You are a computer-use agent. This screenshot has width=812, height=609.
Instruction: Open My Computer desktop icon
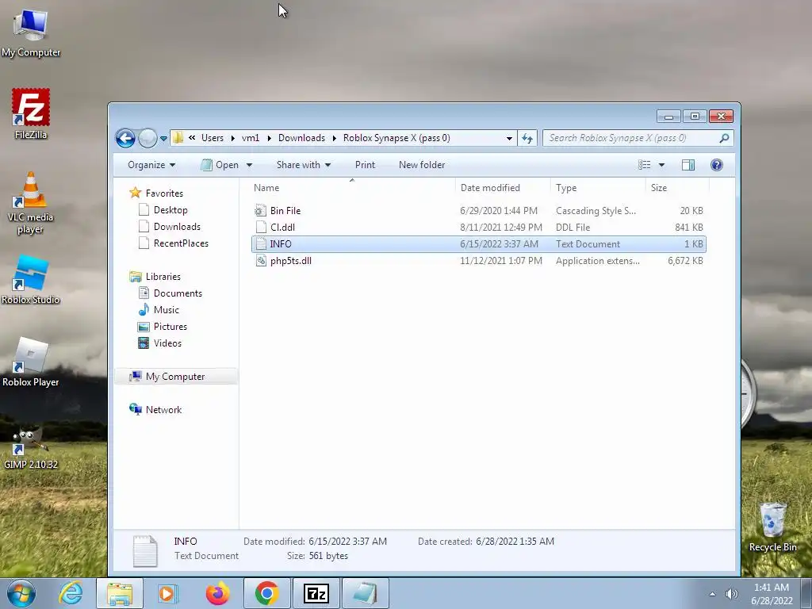(31, 32)
